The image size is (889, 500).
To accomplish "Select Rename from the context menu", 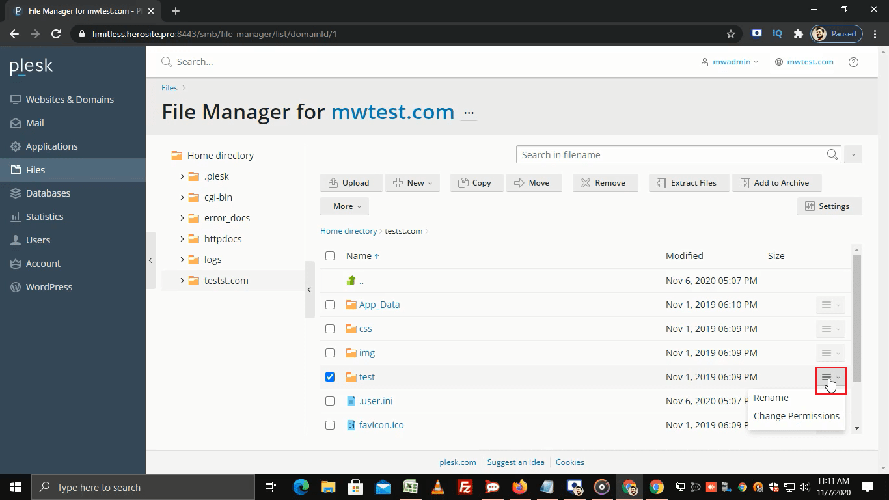I will [x=771, y=397].
